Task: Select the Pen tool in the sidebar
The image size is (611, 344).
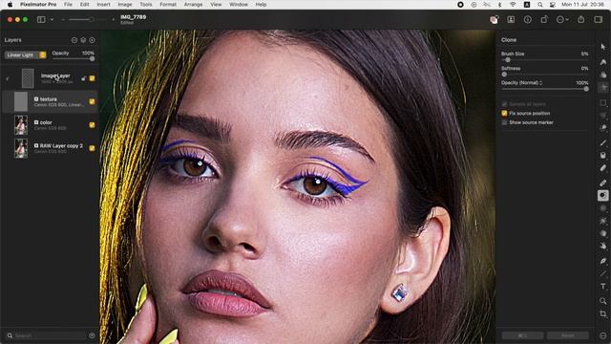Action: pyautogui.click(x=603, y=261)
